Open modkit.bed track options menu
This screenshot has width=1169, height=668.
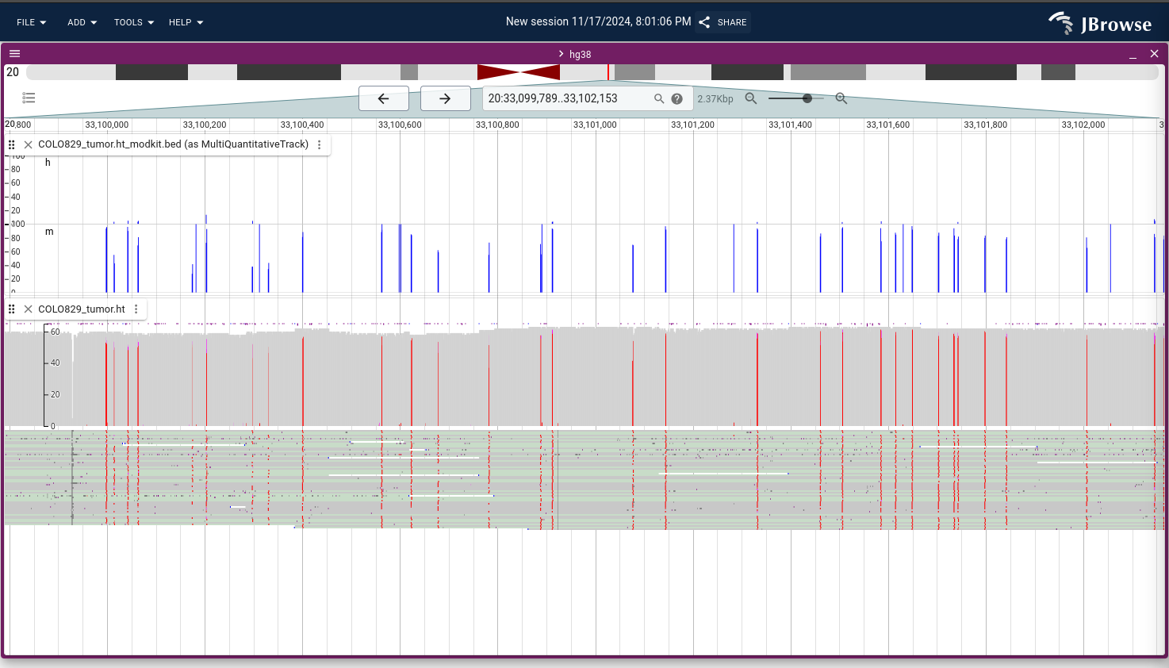click(320, 144)
